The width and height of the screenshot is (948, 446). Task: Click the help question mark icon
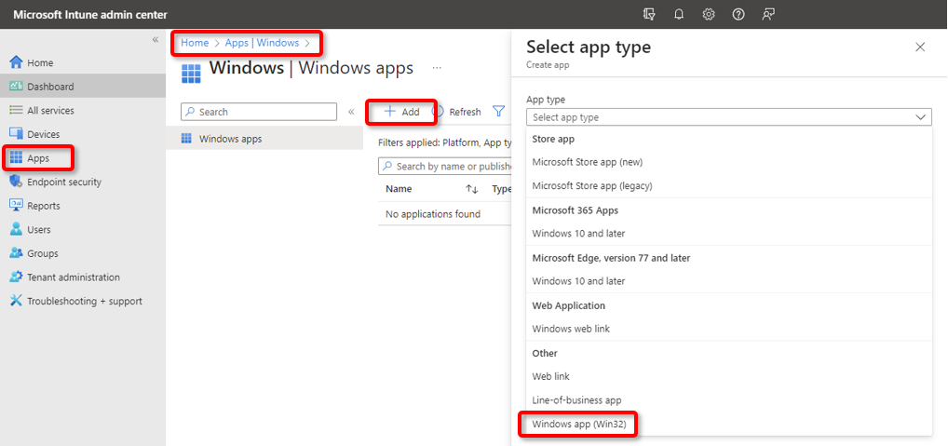click(738, 14)
